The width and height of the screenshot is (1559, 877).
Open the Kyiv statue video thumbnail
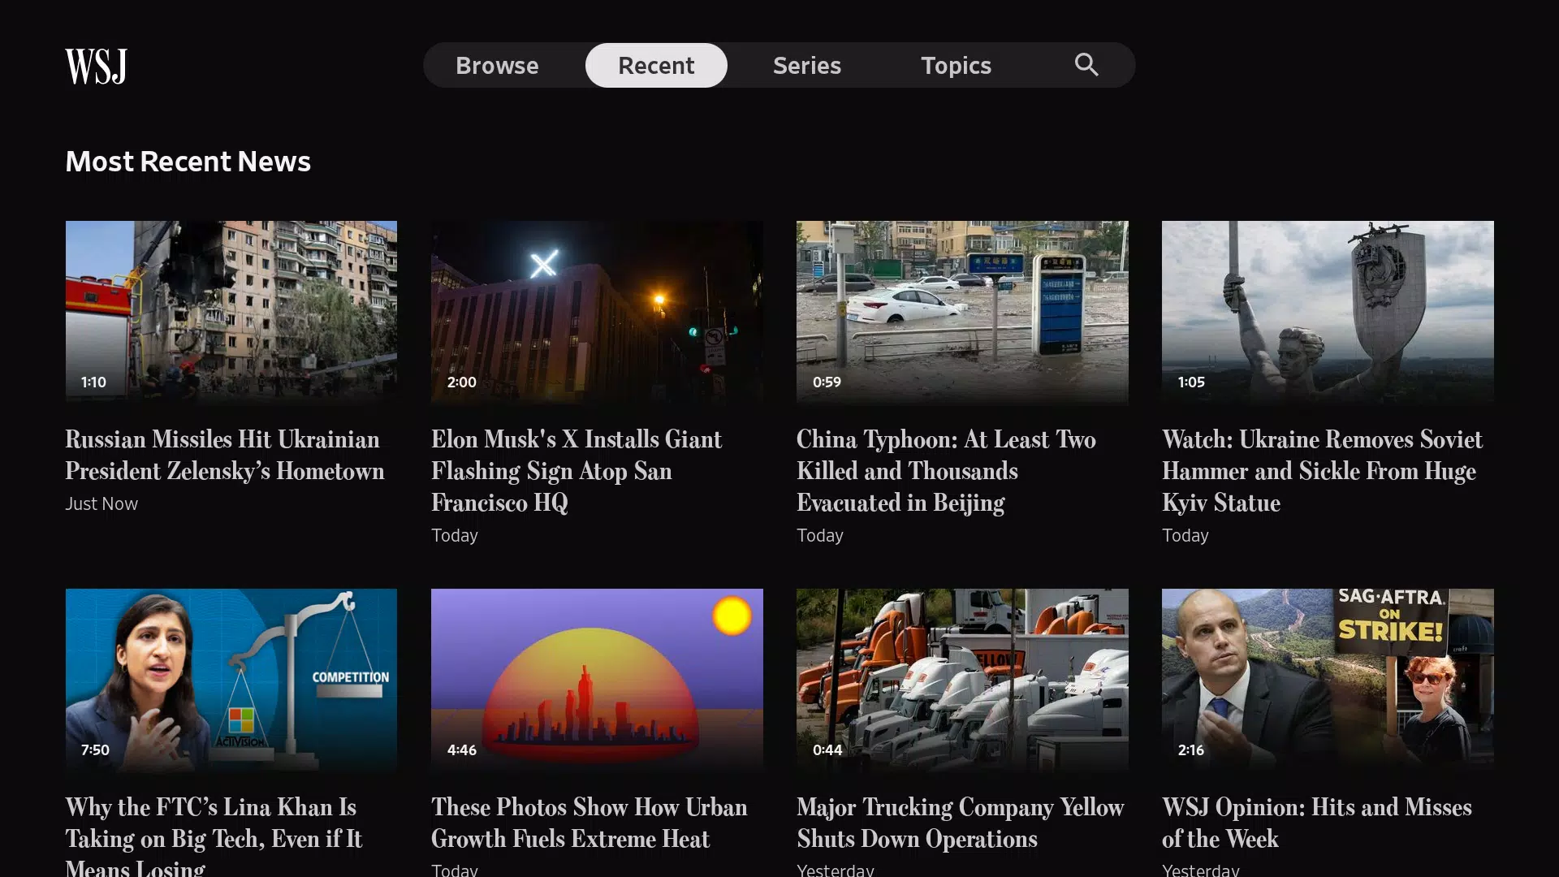(x=1328, y=312)
